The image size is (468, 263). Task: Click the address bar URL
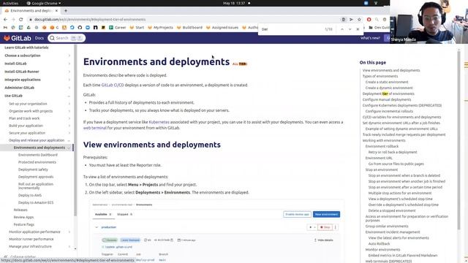point(90,20)
